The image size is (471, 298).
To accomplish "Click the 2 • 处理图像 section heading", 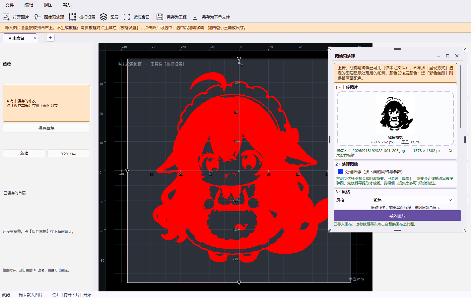I will pos(347,164).
